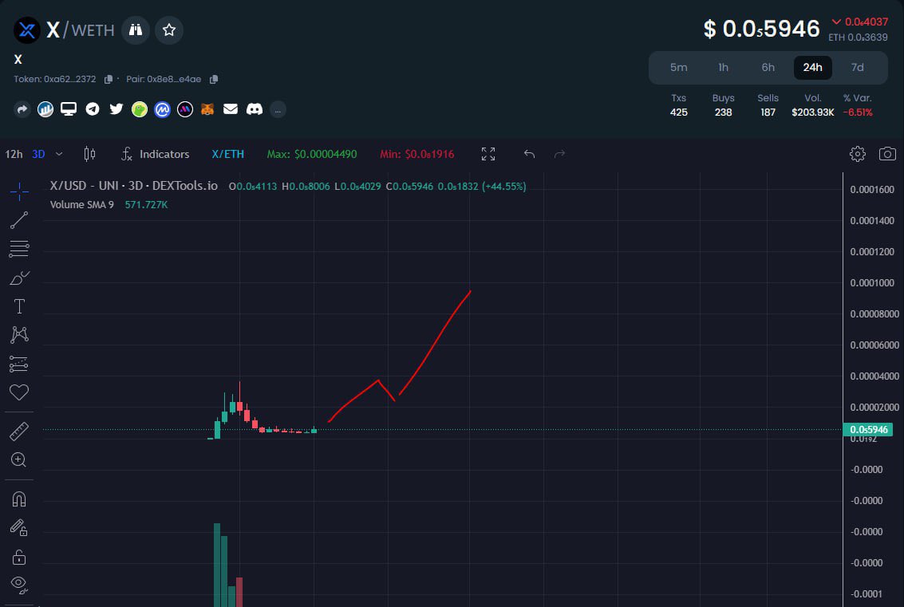Select the brush drawing tool
The width and height of the screenshot is (904, 607).
[19, 278]
